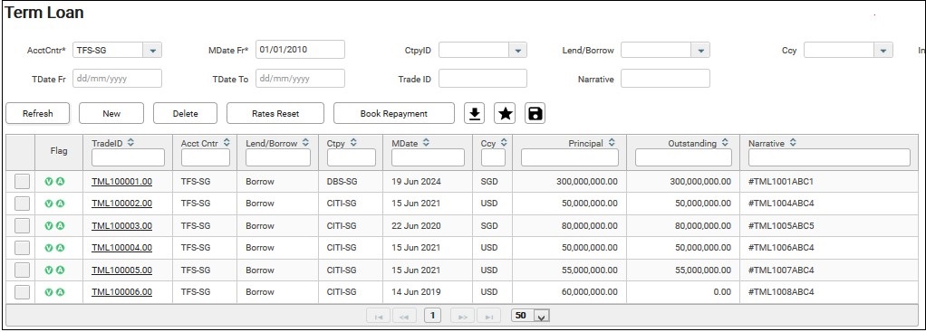Open trade link TML100002.00

tap(121, 204)
